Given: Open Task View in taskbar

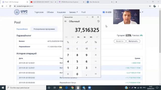Looking at the screenshot, I should point(55,88).
